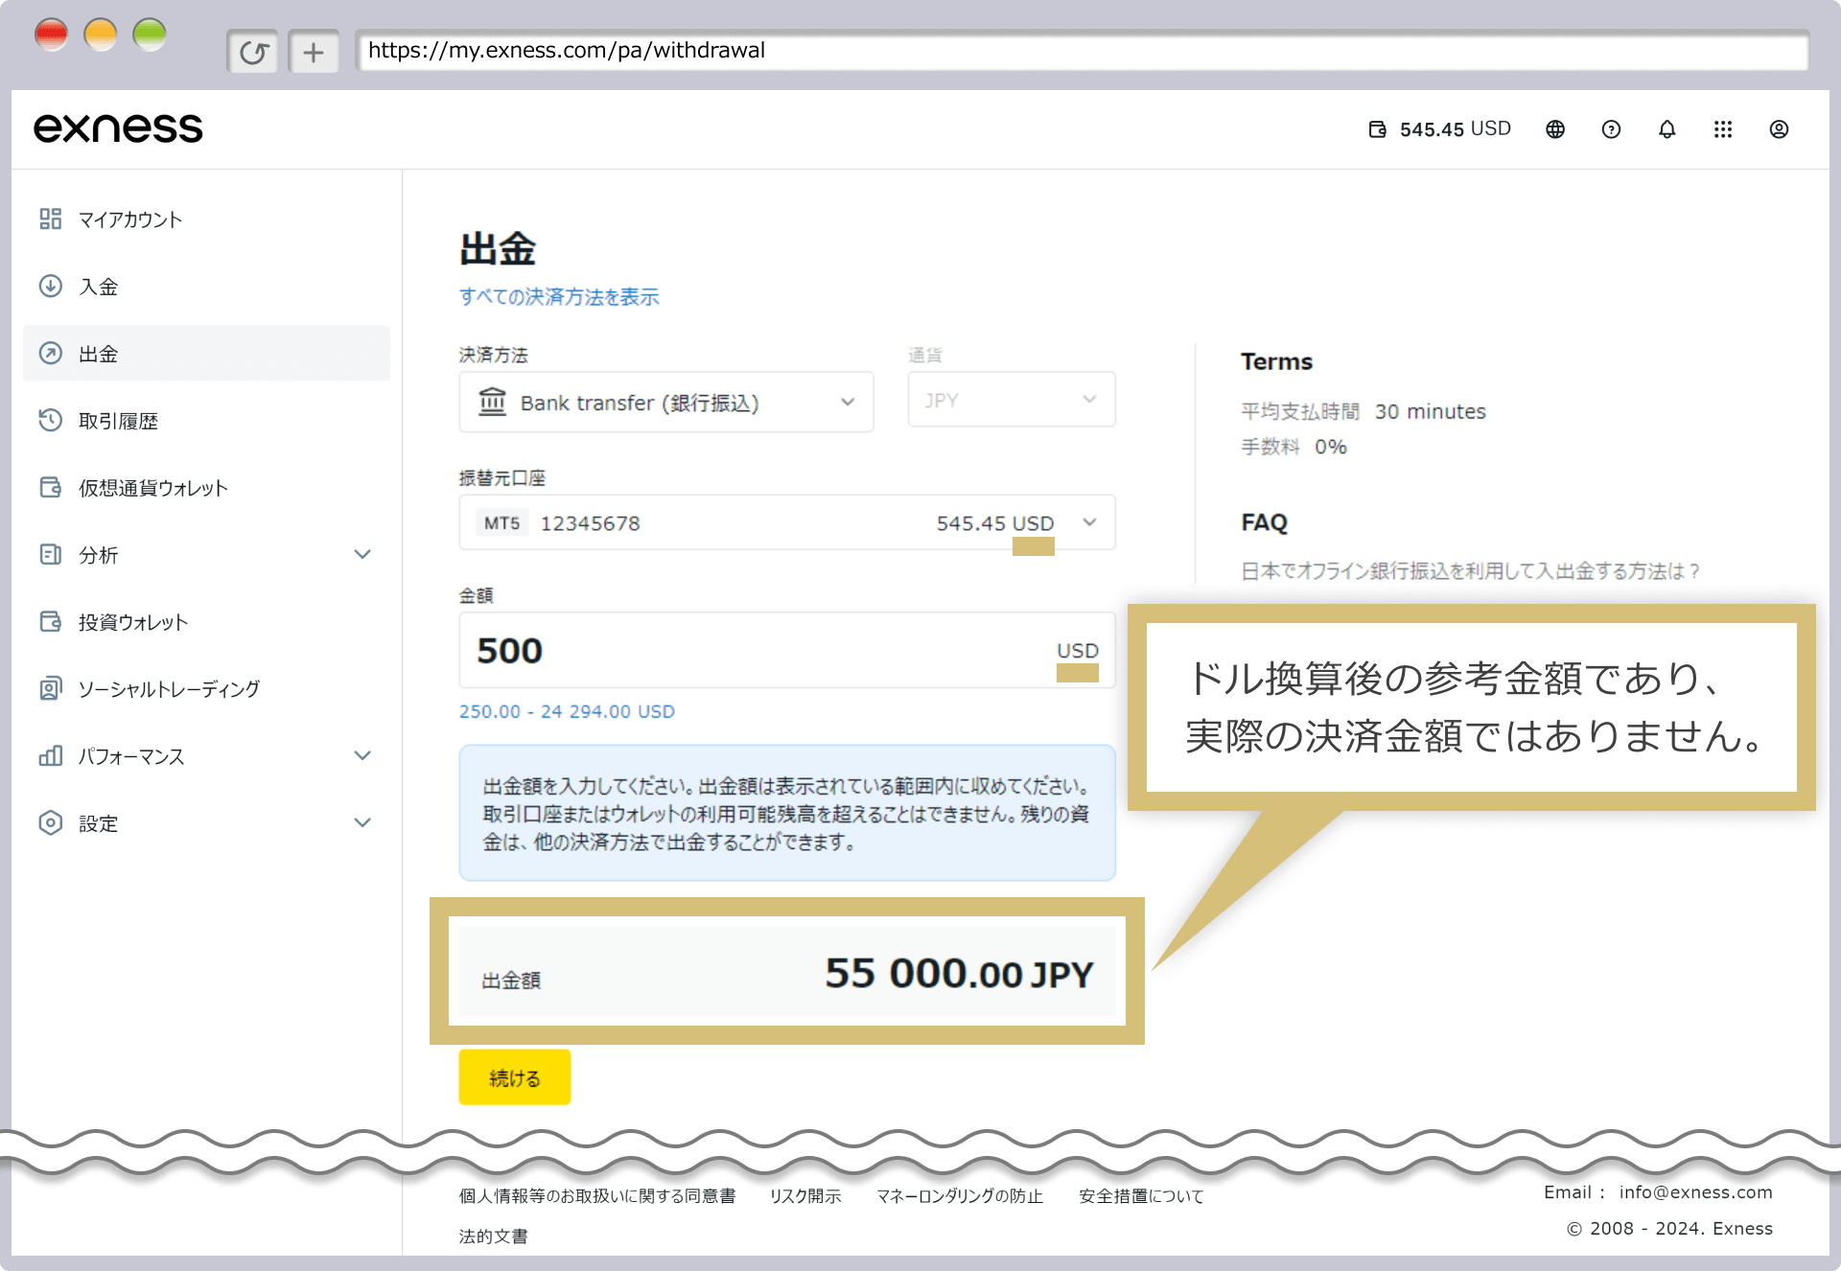Open the help question-mark icon

point(1611,129)
